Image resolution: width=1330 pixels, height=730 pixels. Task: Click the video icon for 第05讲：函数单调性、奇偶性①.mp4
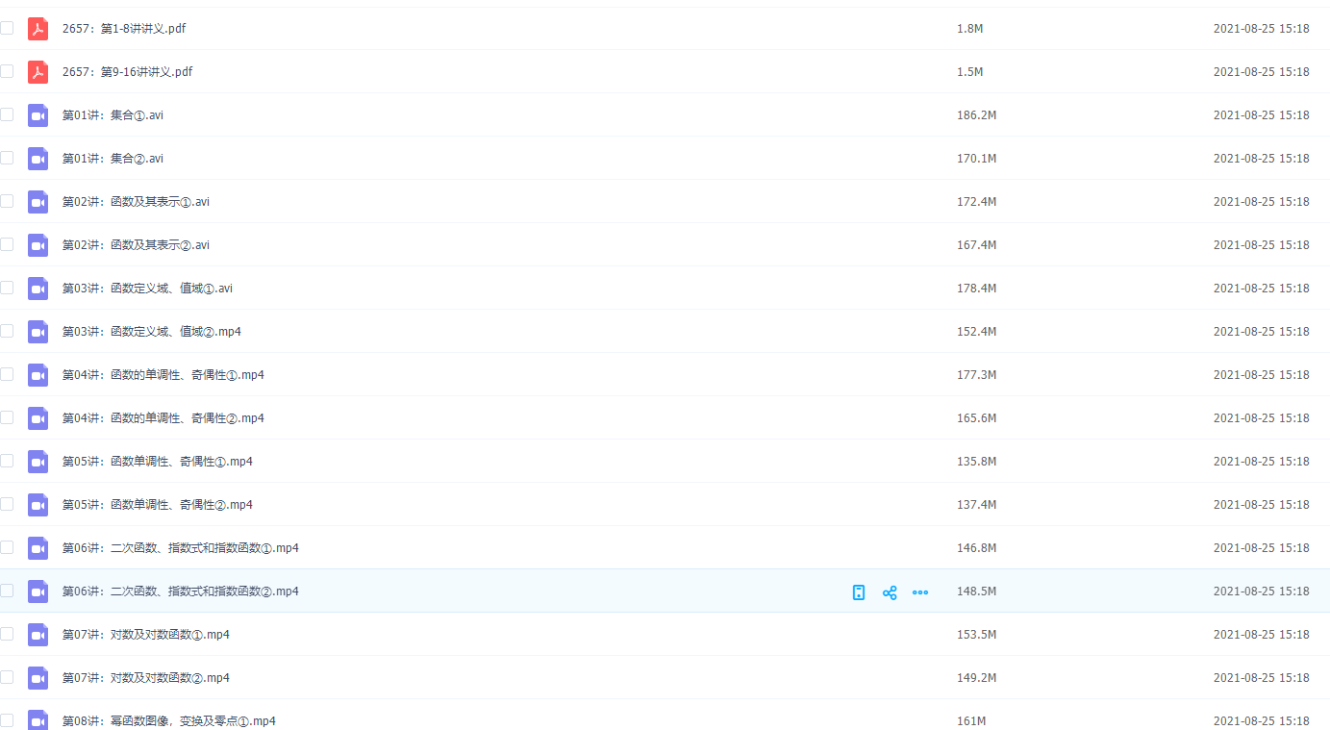pyautogui.click(x=38, y=462)
